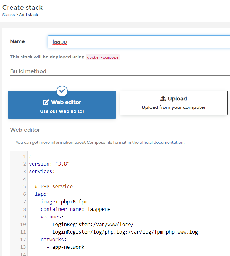Click the networks: key in the editor

coord(53,239)
